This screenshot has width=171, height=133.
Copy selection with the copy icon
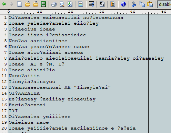[x=142, y=4]
